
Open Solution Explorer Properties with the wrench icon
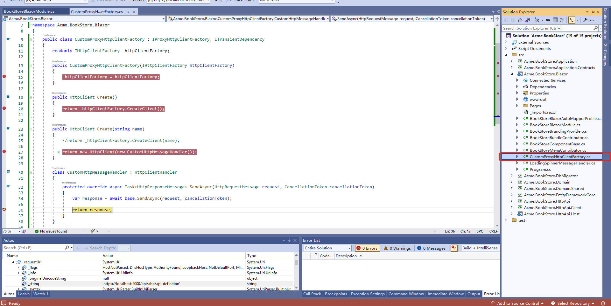point(585,20)
